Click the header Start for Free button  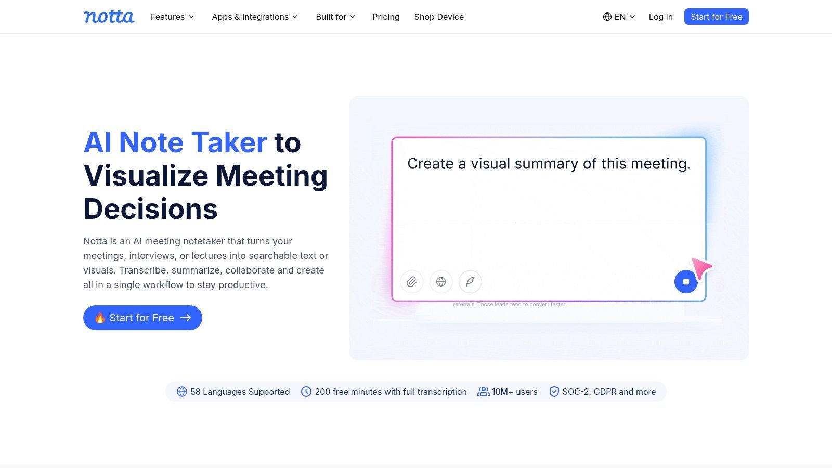[x=716, y=17]
